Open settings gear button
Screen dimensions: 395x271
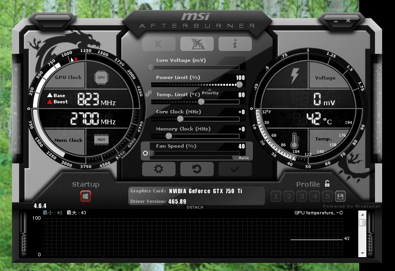click(159, 169)
